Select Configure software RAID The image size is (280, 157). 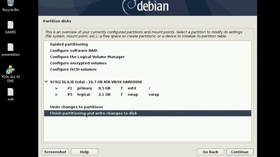coord(147,51)
